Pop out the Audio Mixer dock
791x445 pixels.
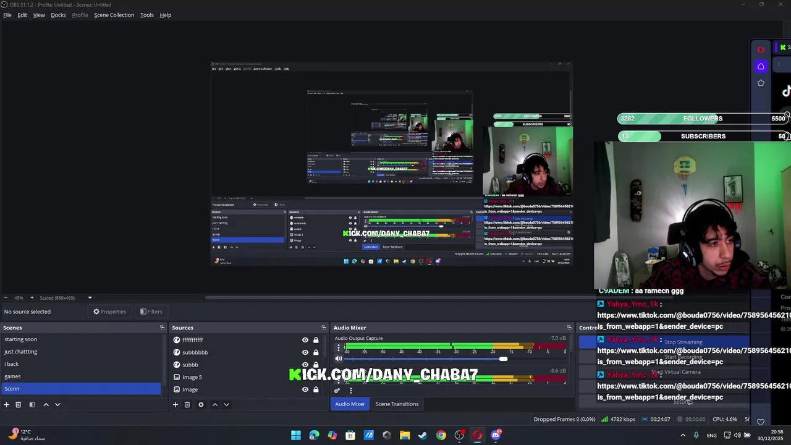pos(569,328)
